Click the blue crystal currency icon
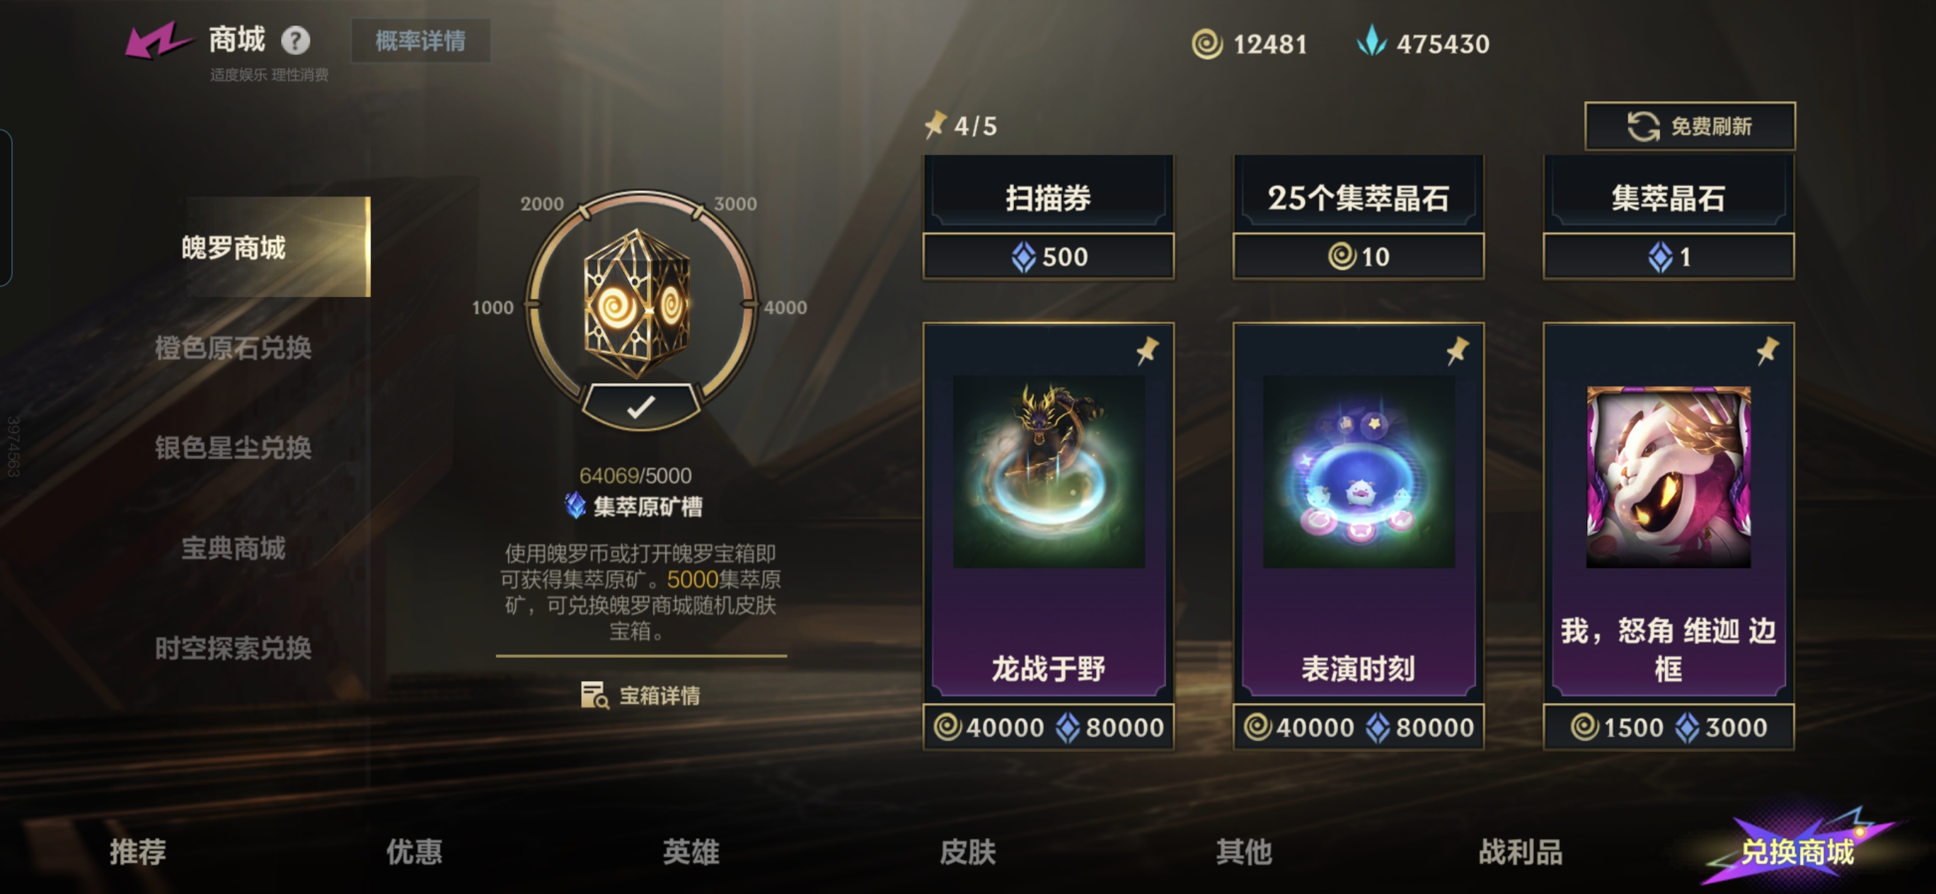The image size is (1936, 894). (1371, 41)
